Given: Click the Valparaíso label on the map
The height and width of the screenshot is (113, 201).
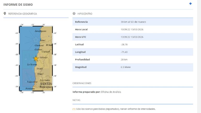Looking at the screenshot, I should point(32,82).
